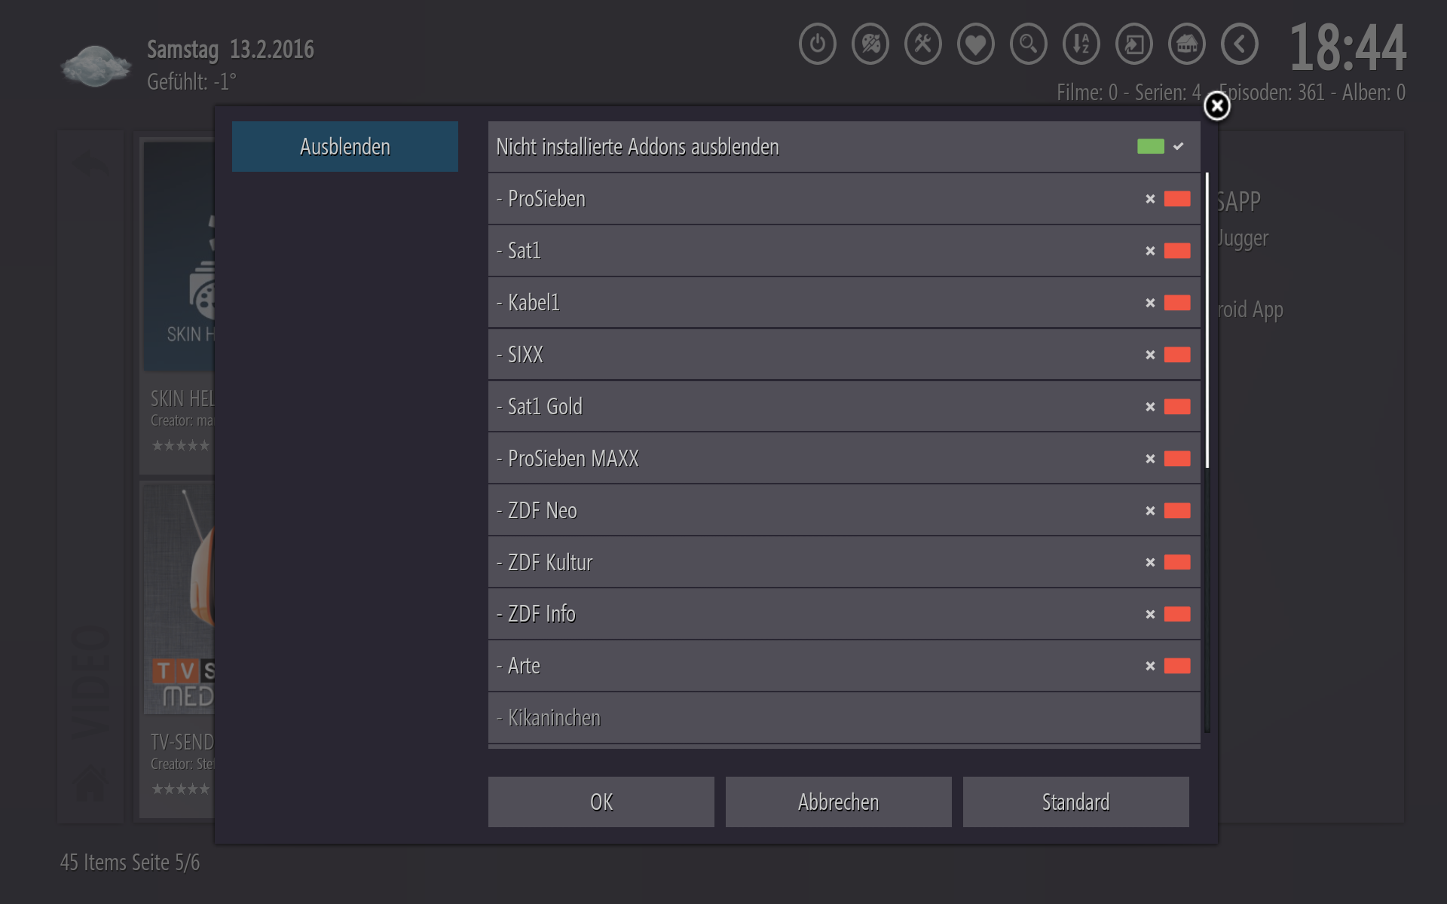Open the A-Z sort icon
Viewport: 1447px width, 904px height.
[x=1081, y=44]
